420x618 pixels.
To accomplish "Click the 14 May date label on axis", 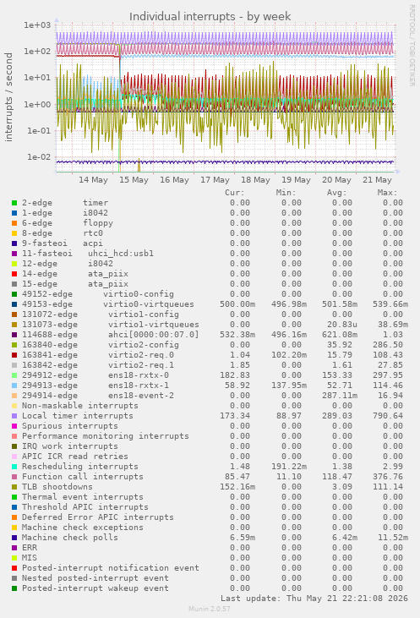I will [x=93, y=180].
